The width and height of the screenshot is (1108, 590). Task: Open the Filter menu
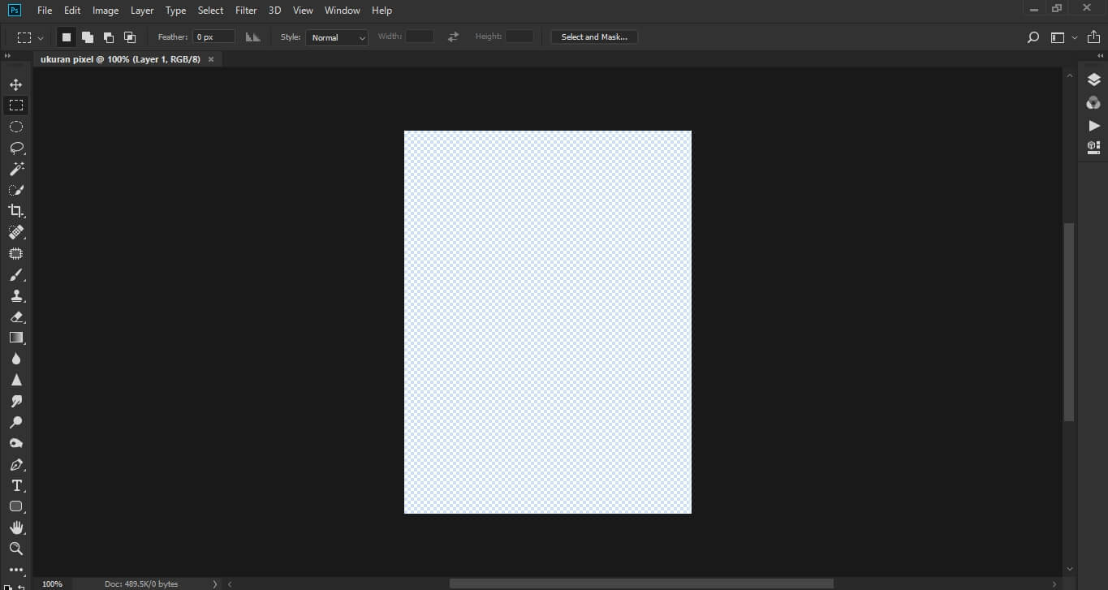245,10
